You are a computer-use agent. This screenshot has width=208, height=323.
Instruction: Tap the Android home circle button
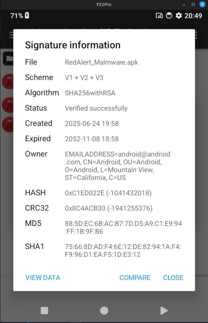tap(104, 310)
